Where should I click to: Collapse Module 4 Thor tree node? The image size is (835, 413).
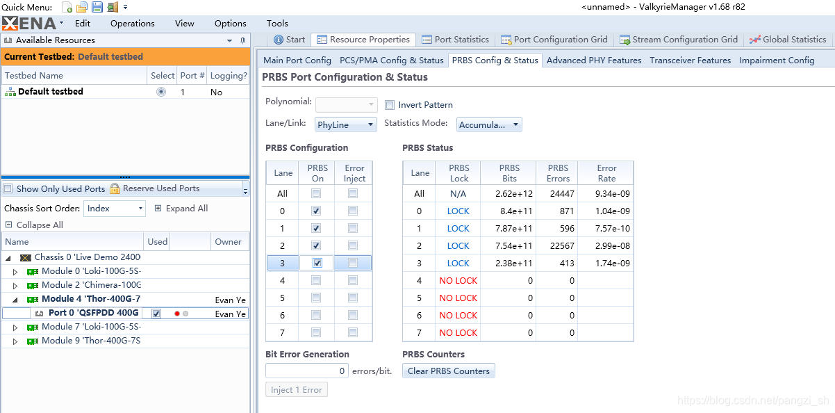pyautogui.click(x=15, y=300)
